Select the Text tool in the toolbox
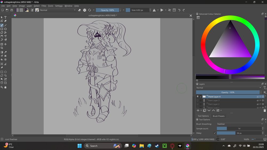Image resolution: width=267 pixels, height=150 pixels. 5,17
